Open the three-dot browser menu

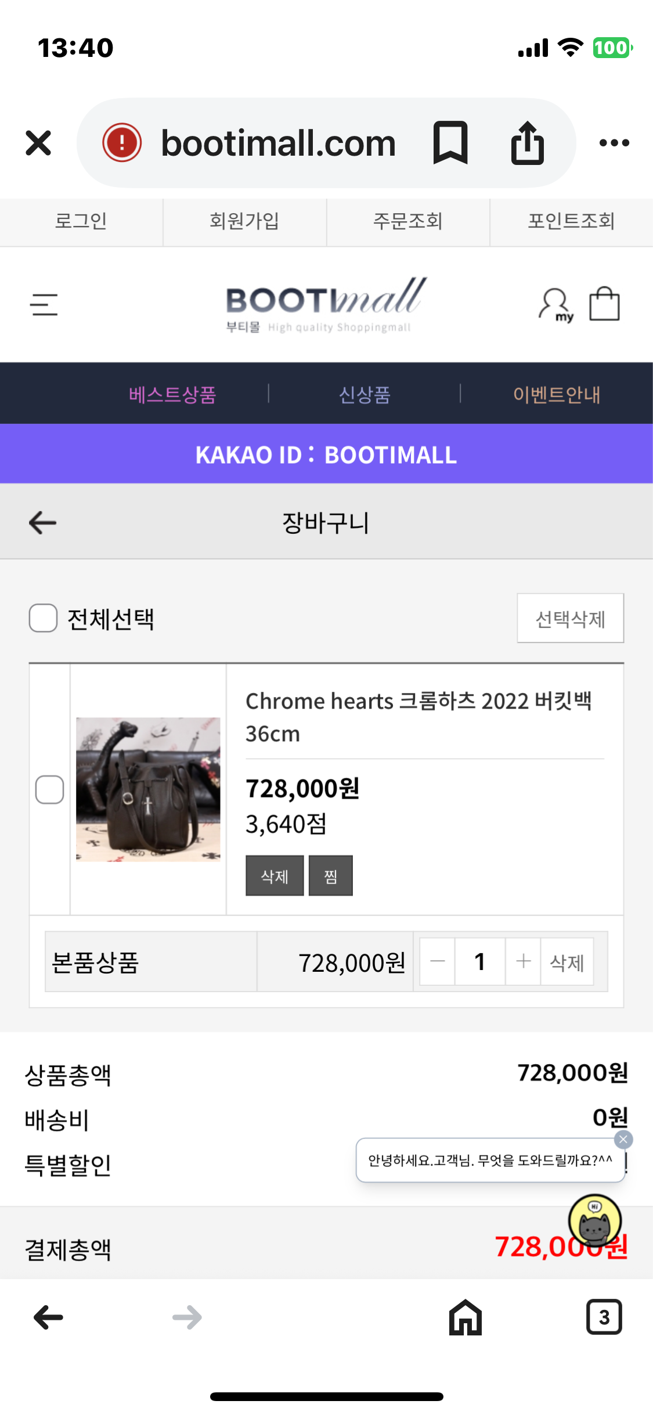[x=614, y=143]
